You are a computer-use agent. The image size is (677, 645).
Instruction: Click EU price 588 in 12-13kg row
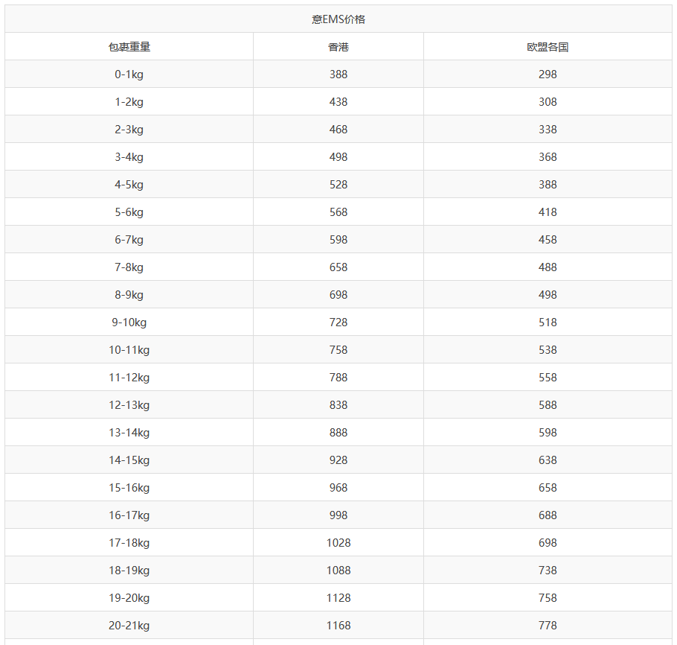point(548,405)
